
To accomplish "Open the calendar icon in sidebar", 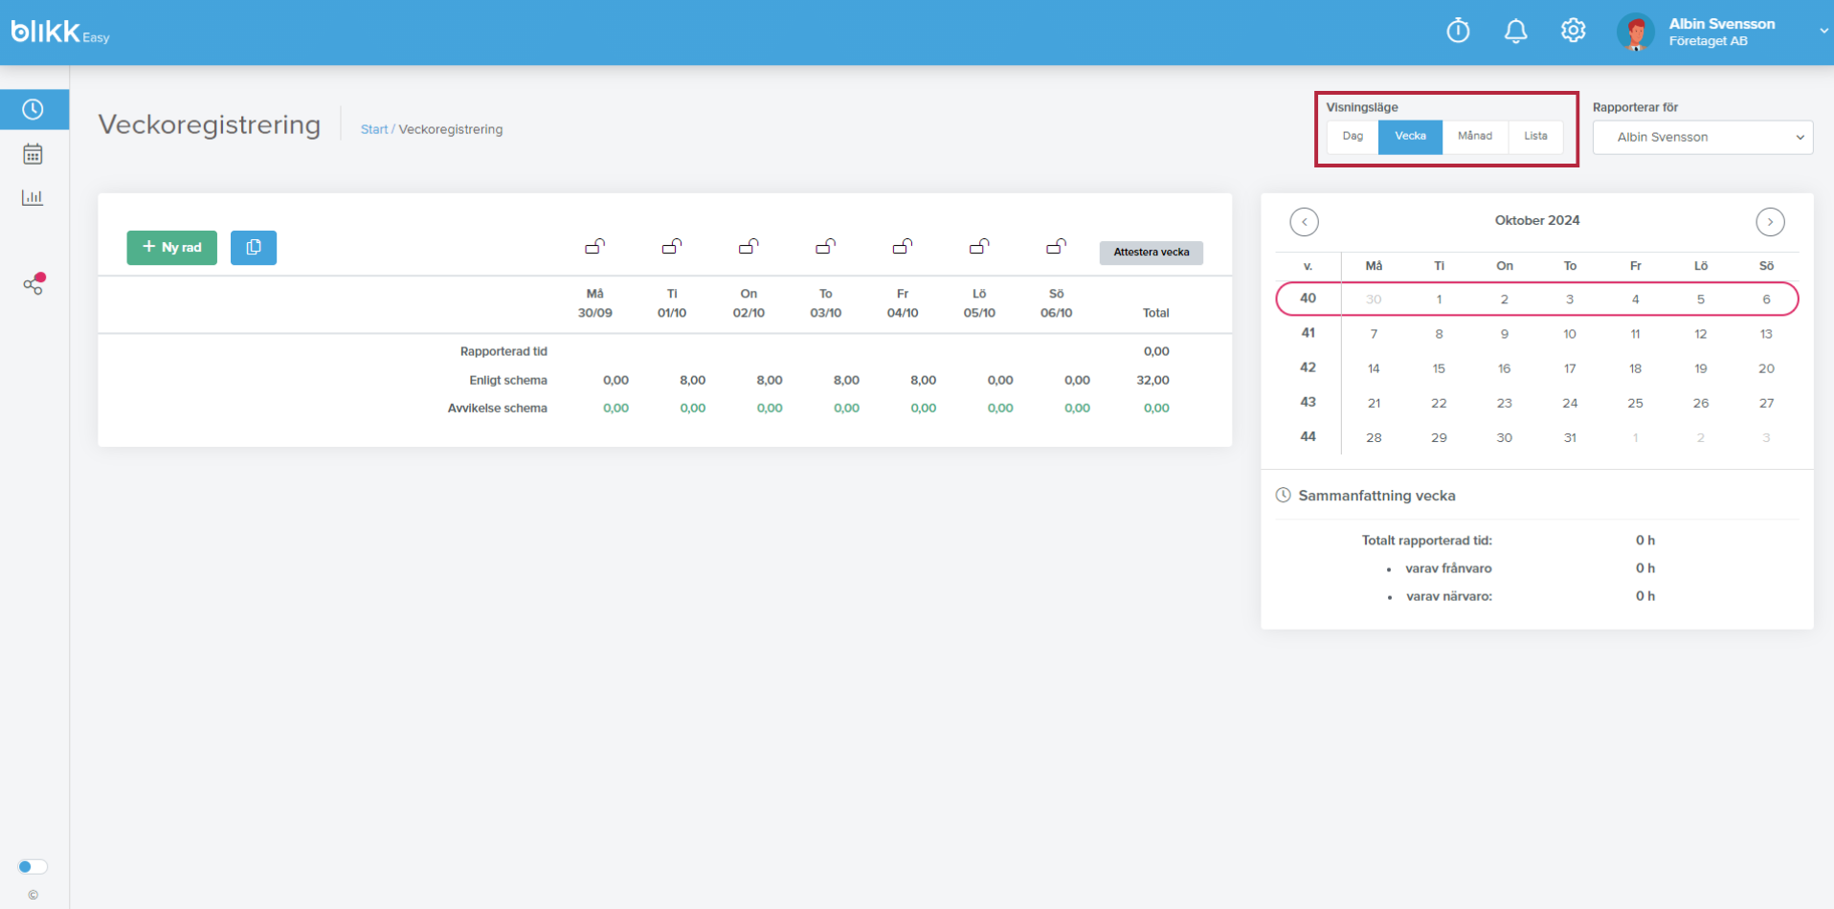I will click(34, 154).
